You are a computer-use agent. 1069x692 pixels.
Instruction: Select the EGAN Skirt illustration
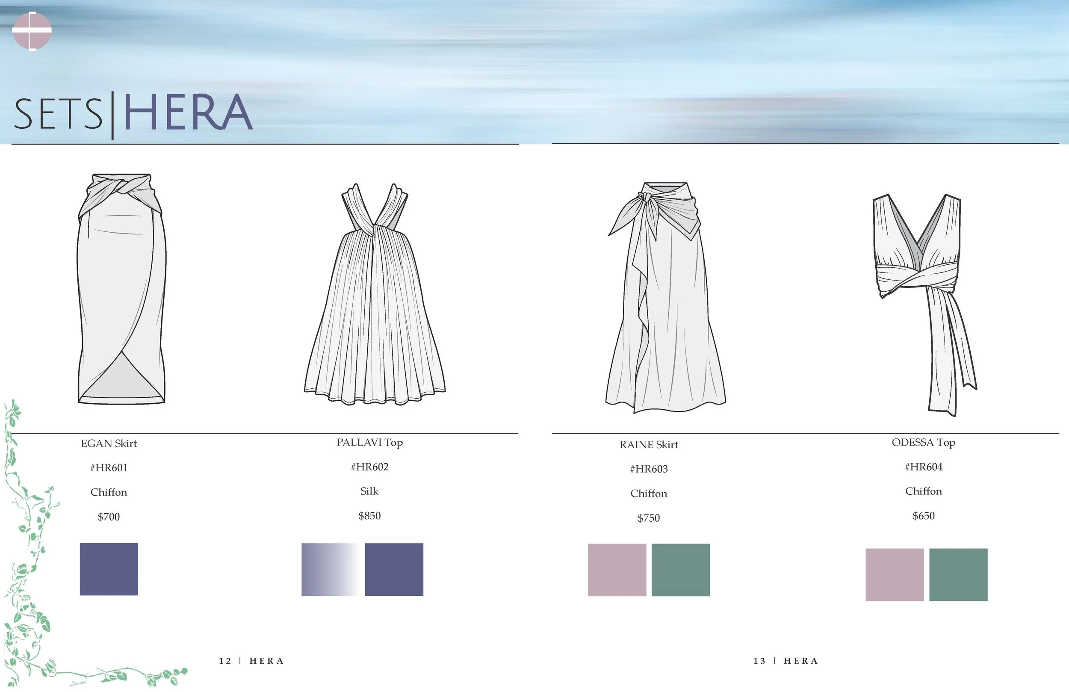pyautogui.click(x=121, y=289)
